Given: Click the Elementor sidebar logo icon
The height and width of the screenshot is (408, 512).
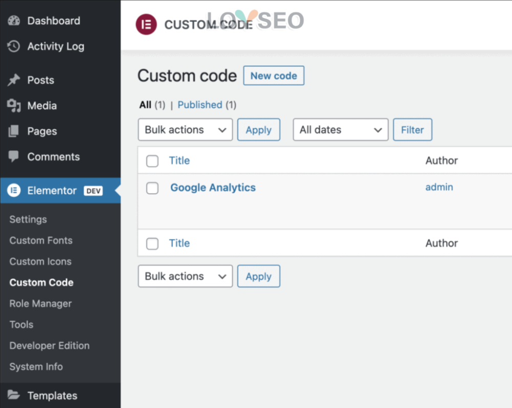Looking at the screenshot, I should point(14,190).
